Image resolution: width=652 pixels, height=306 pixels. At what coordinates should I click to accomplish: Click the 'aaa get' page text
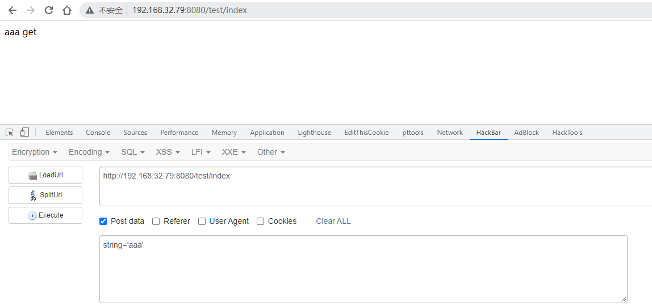tap(20, 32)
